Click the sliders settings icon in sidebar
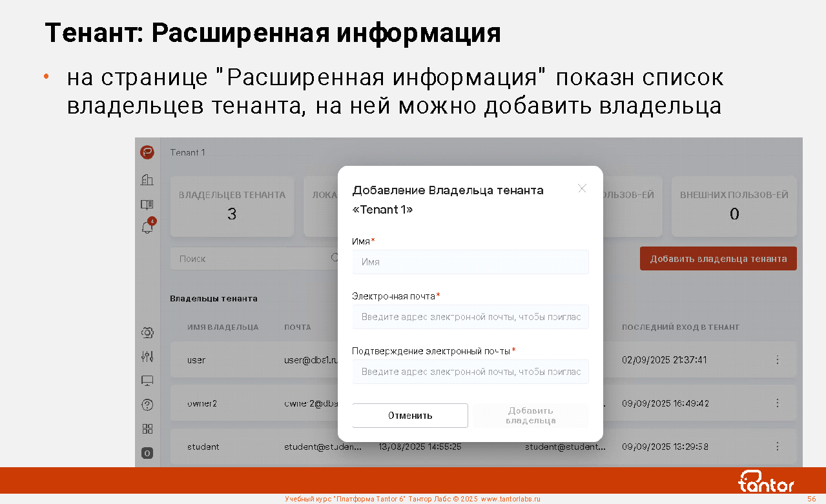826x504 pixels. pyautogui.click(x=147, y=356)
